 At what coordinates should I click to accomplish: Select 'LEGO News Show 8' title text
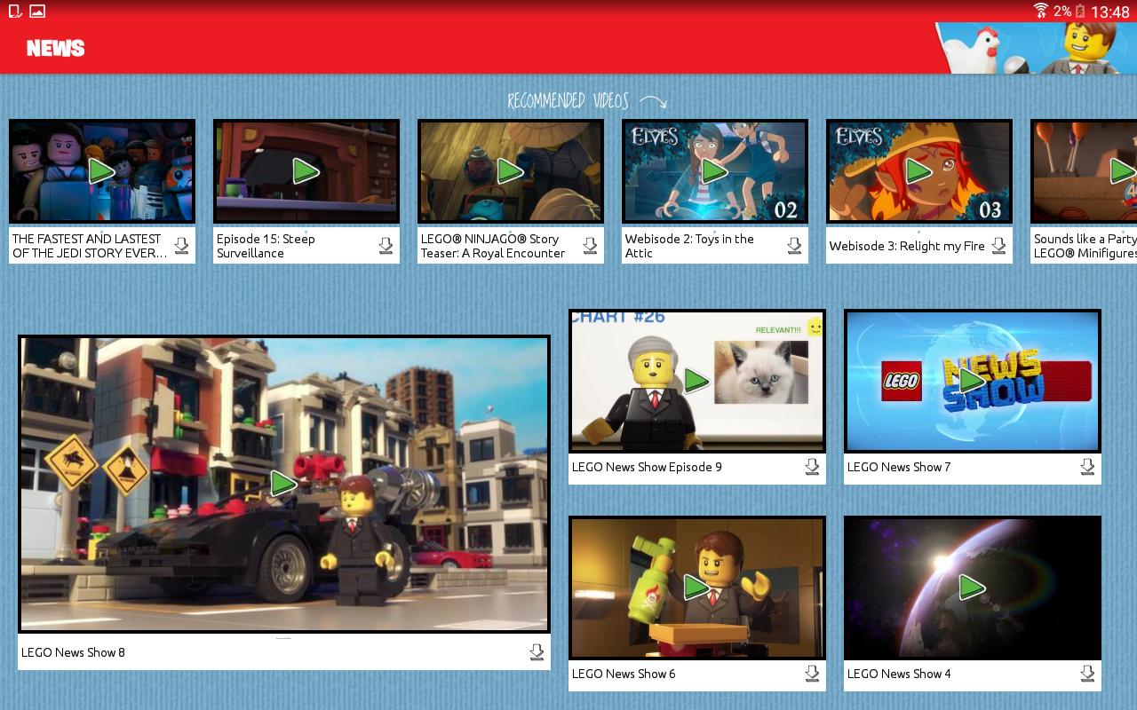pyautogui.click(x=73, y=652)
